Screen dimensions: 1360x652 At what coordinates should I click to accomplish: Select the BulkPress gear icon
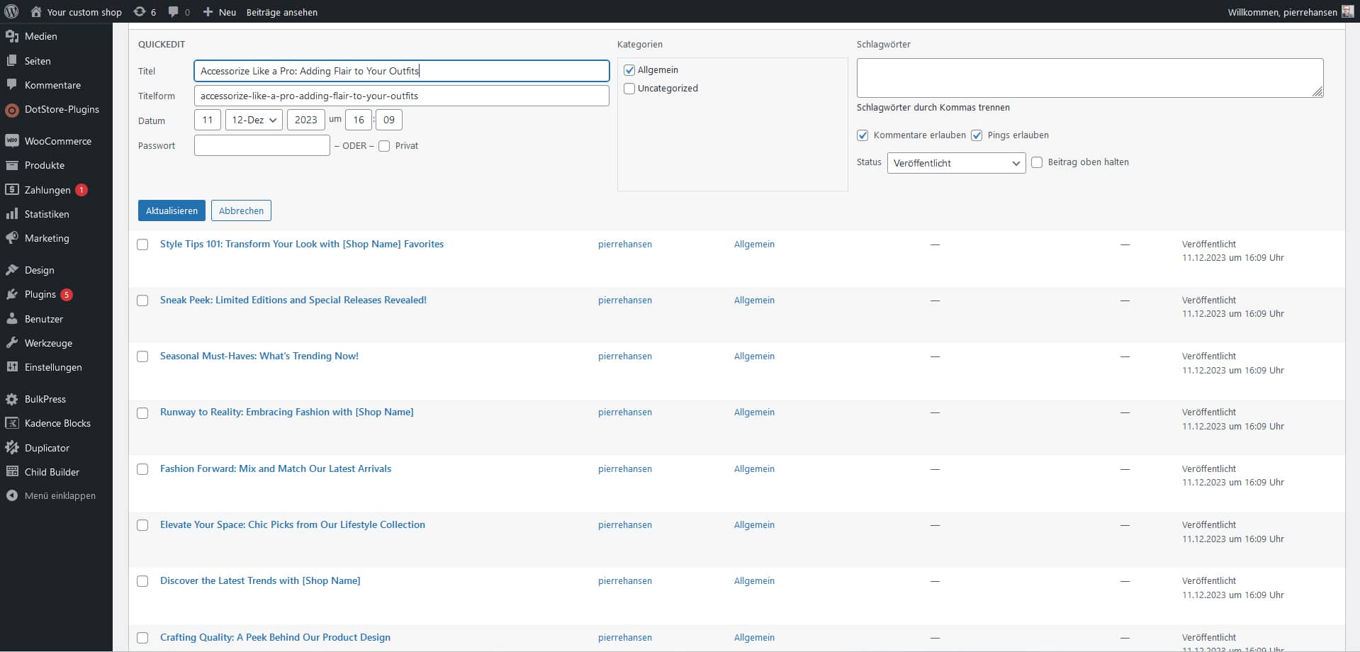click(x=11, y=399)
